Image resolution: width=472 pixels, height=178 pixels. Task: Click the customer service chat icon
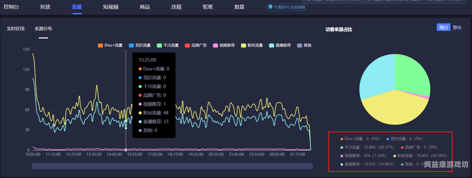[270, 7]
